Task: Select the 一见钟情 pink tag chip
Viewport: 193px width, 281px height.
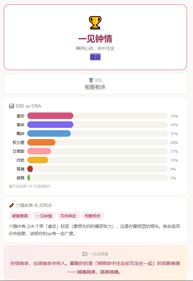Action: (x=44, y=216)
